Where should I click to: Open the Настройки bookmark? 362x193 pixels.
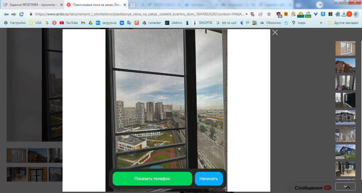pyautogui.click(x=15, y=23)
